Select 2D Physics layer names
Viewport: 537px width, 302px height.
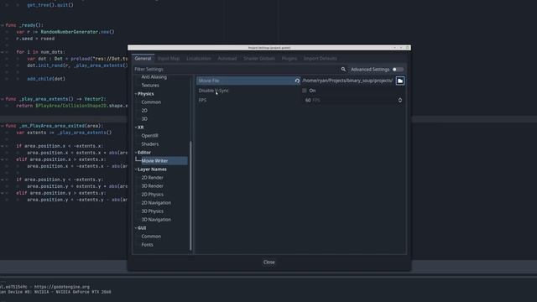pyautogui.click(x=153, y=195)
